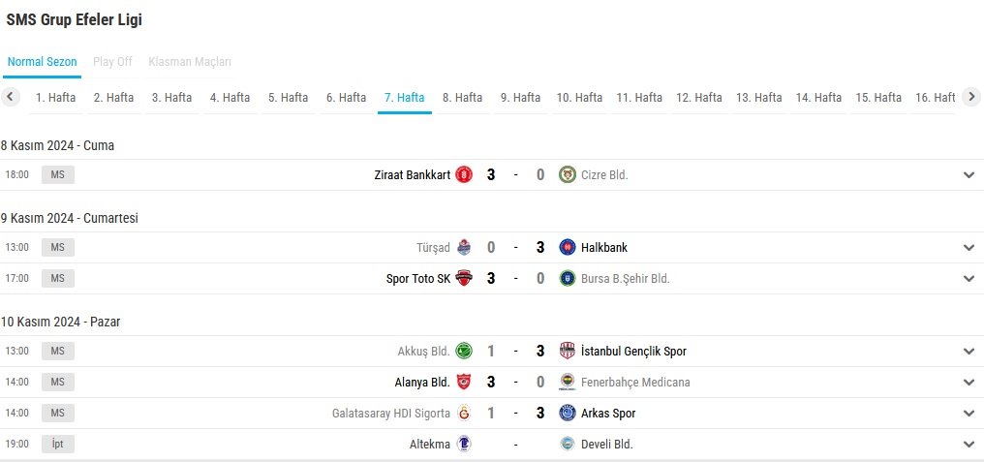Click the Spor Toto SK team logo
This screenshot has width=984, height=462.
click(x=464, y=278)
